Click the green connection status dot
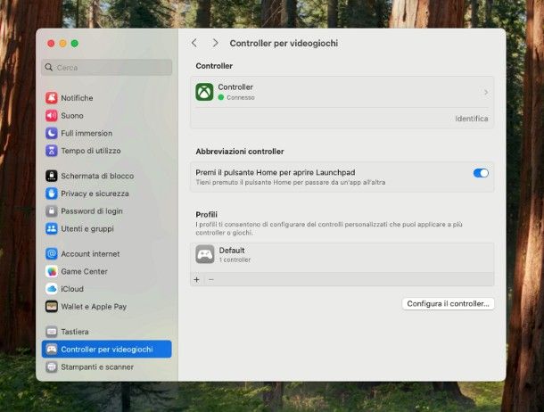 pyautogui.click(x=221, y=97)
